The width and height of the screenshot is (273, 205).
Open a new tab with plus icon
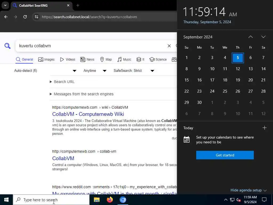(78, 5)
